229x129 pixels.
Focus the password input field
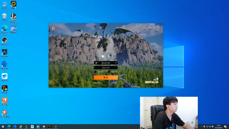106,68
